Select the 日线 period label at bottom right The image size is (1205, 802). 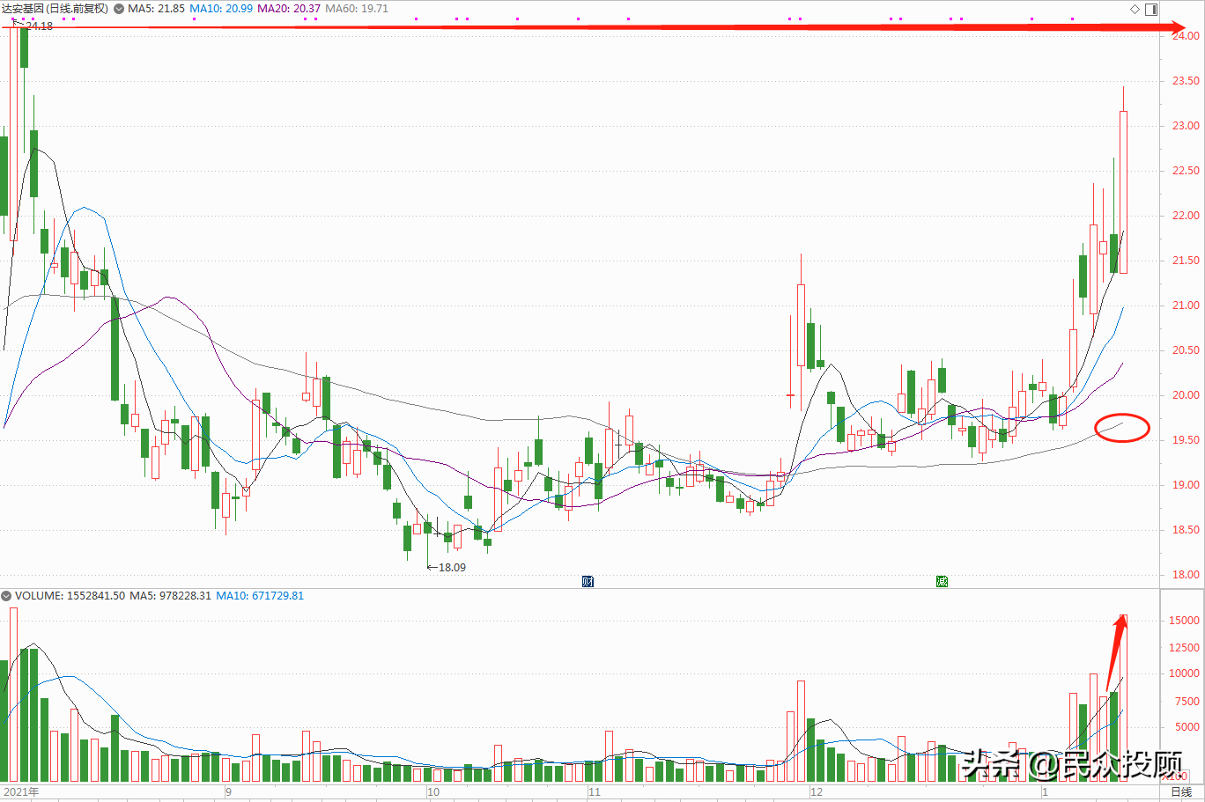[x=1181, y=792]
